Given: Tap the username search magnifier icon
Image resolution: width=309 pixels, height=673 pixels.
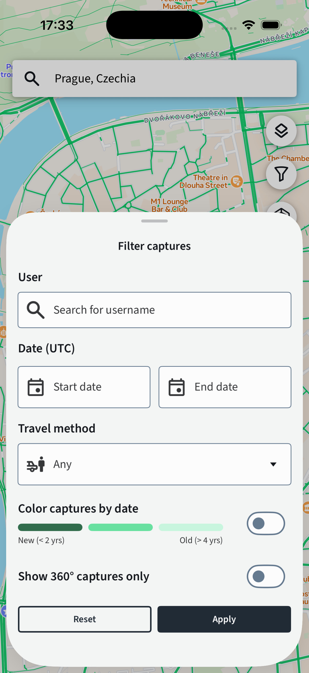Looking at the screenshot, I should coord(36,310).
